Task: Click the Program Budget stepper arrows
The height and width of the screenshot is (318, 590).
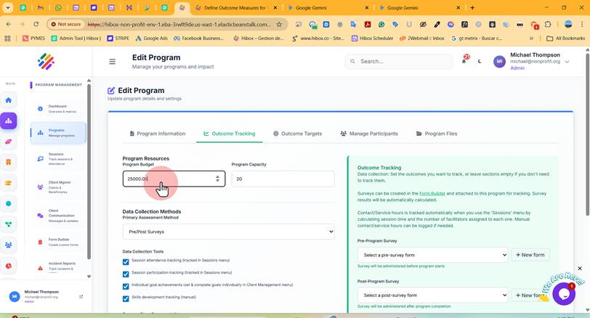Action: tap(217, 179)
